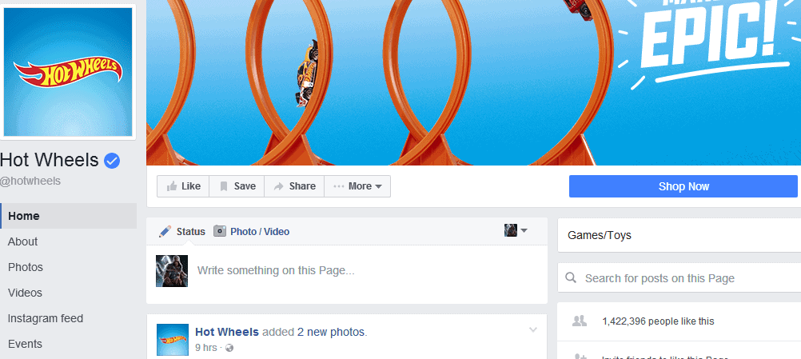Click the pencil Status icon
The width and height of the screenshot is (801, 359).
[165, 231]
